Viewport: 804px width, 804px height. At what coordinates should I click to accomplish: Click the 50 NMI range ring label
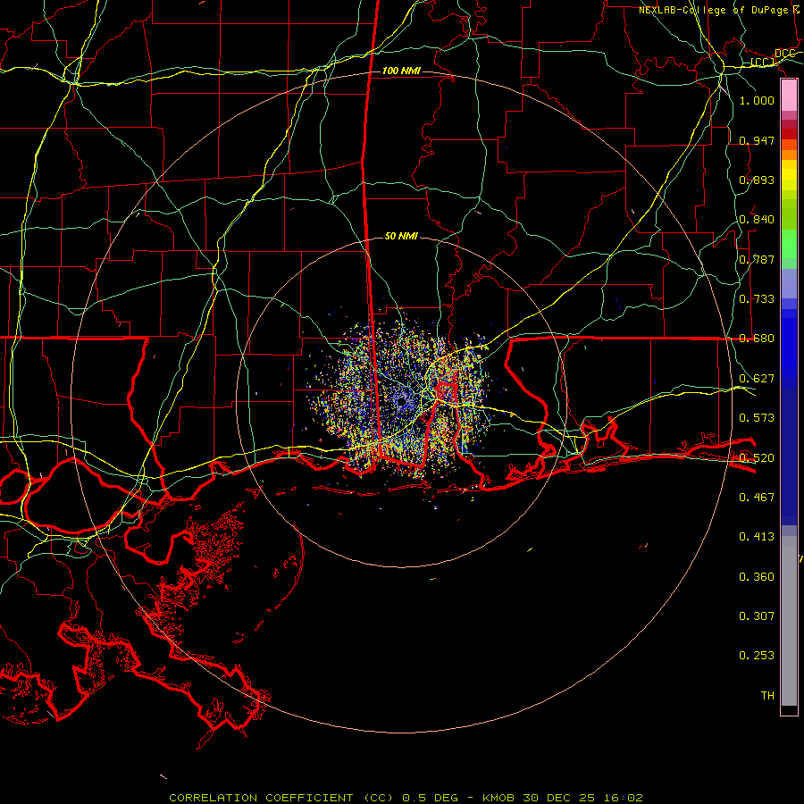pyautogui.click(x=401, y=236)
